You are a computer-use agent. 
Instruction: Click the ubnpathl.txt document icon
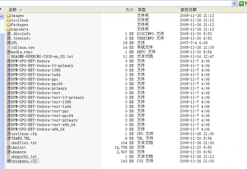pyautogui.click(x=9, y=157)
